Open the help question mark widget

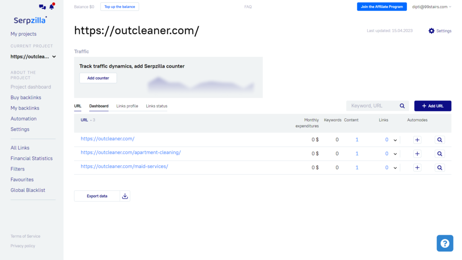(445, 243)
